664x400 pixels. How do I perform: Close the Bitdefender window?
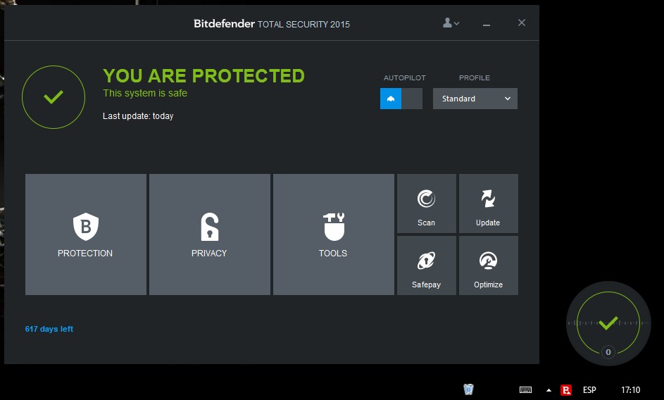coord(522,23)
